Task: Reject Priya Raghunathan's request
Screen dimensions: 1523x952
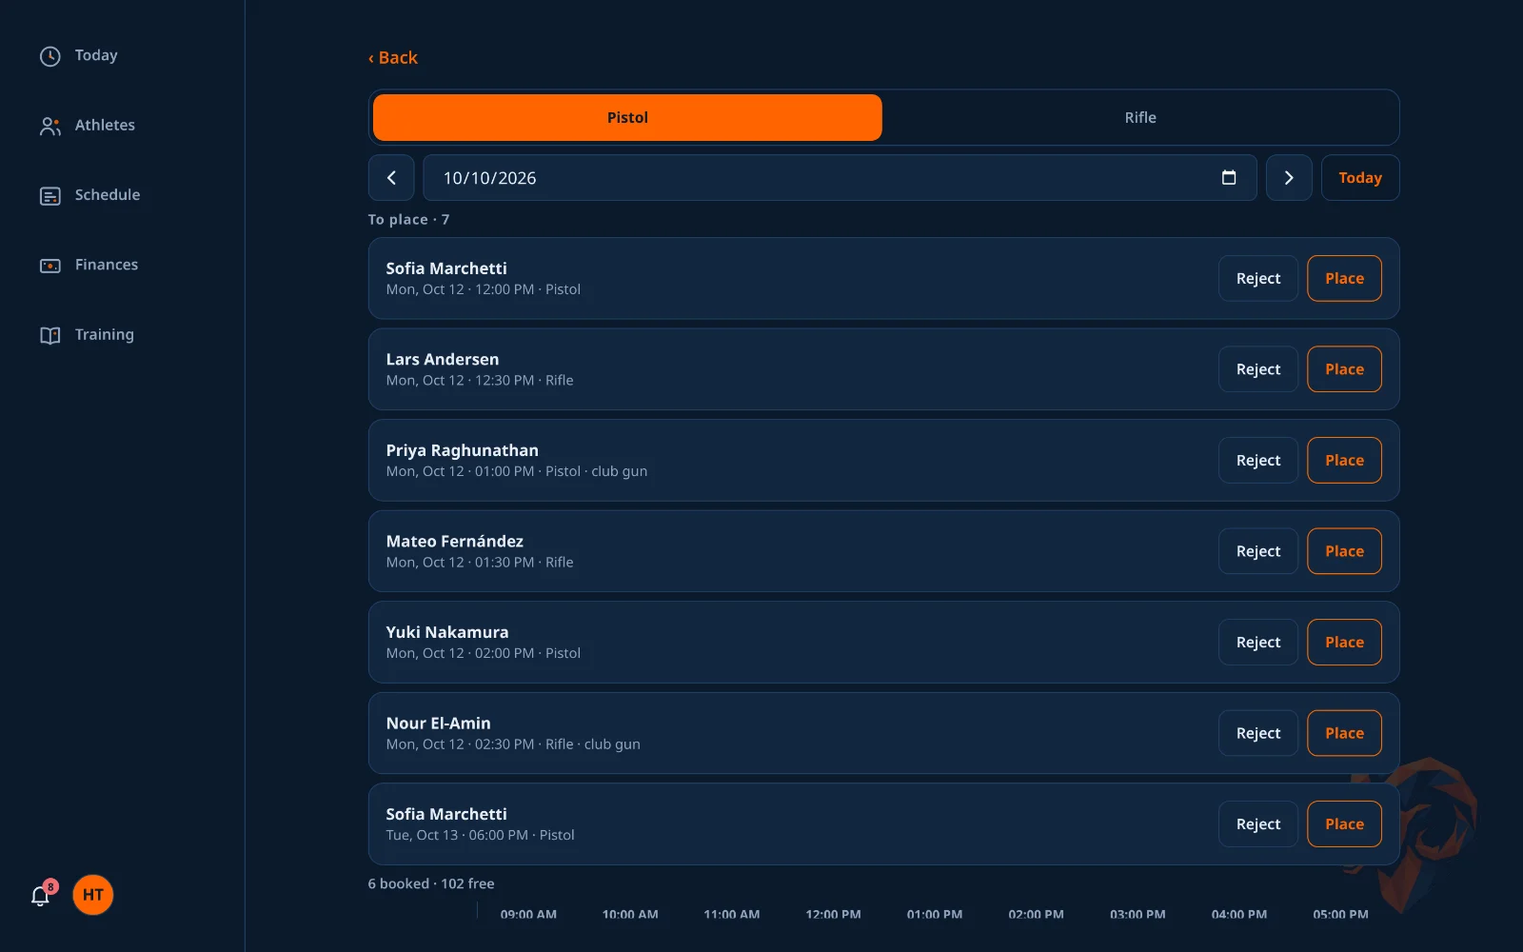Action: (1258, 461)
